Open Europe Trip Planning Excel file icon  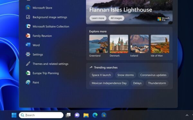[28, 73]
